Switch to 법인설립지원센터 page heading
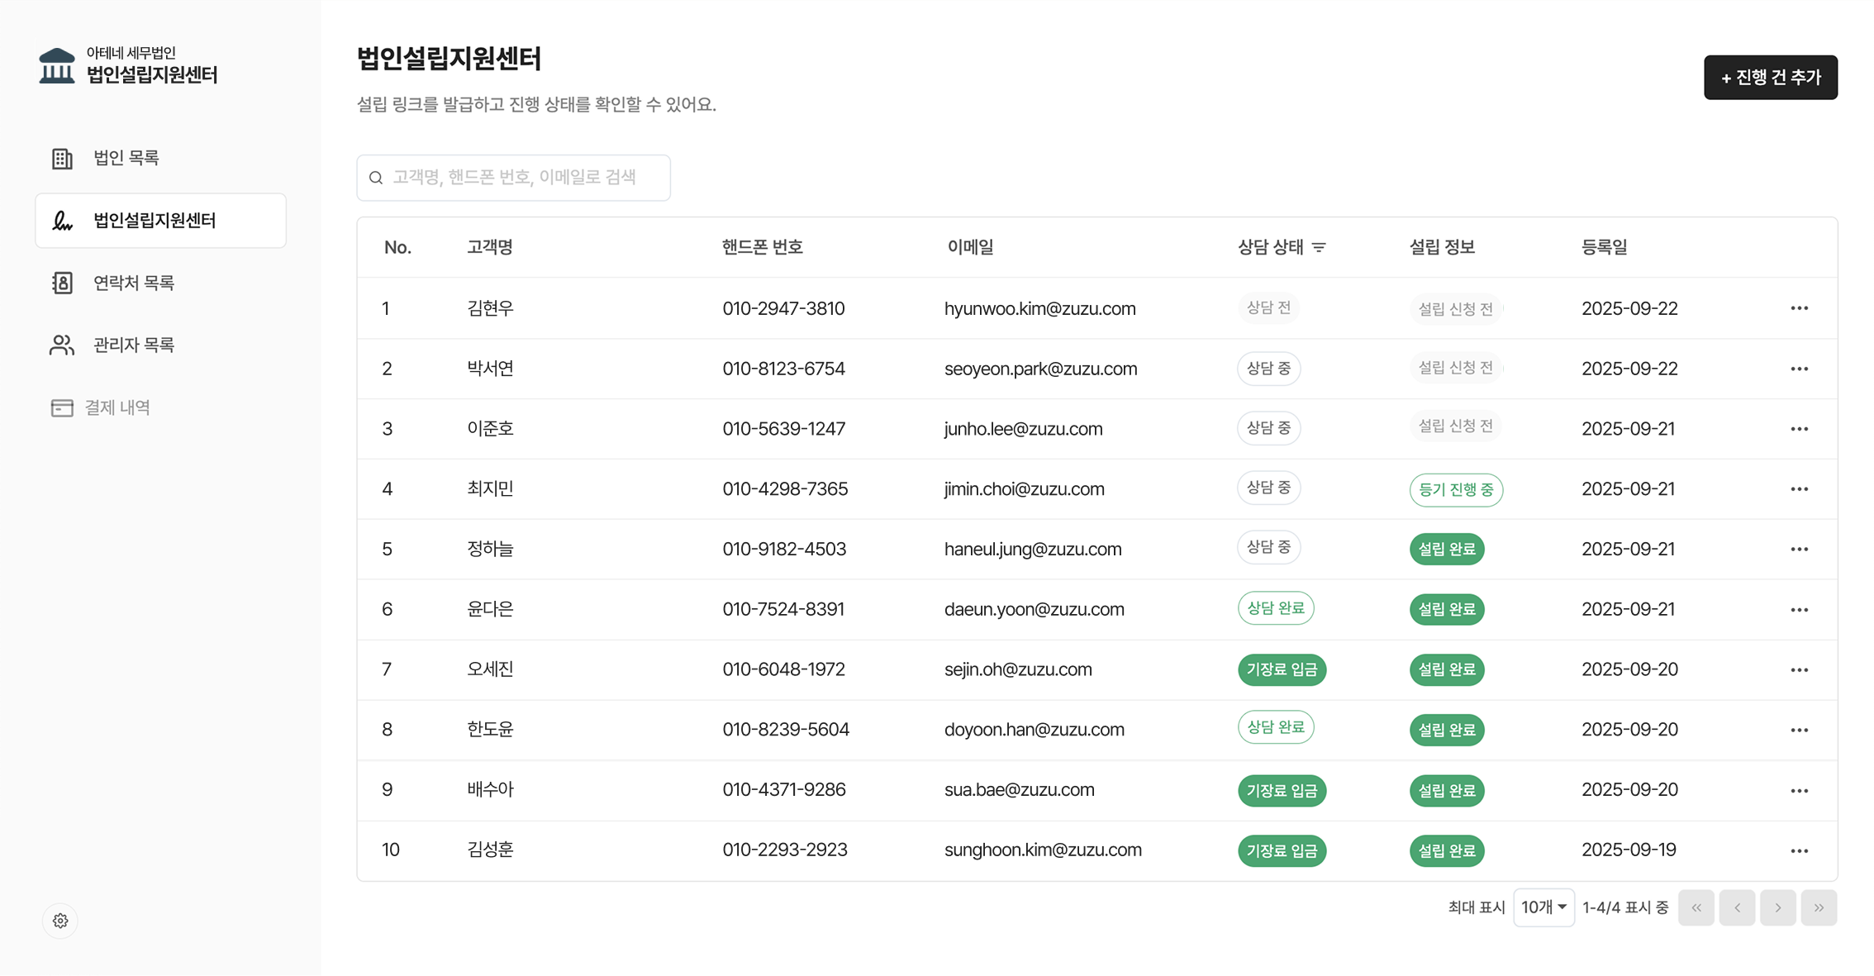1874x976 pixels. point(449,60)
